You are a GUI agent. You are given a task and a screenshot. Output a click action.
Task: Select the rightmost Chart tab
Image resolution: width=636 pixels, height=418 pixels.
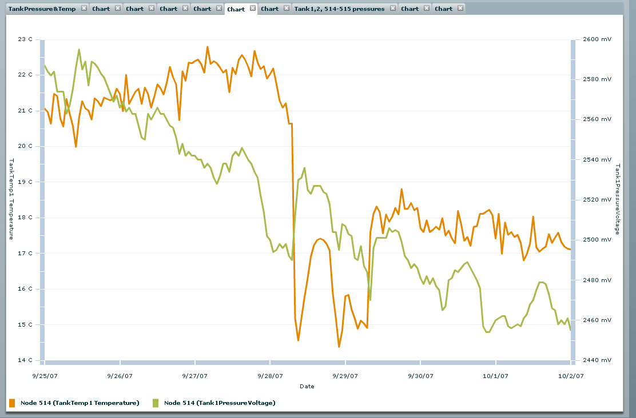[443, 9]
